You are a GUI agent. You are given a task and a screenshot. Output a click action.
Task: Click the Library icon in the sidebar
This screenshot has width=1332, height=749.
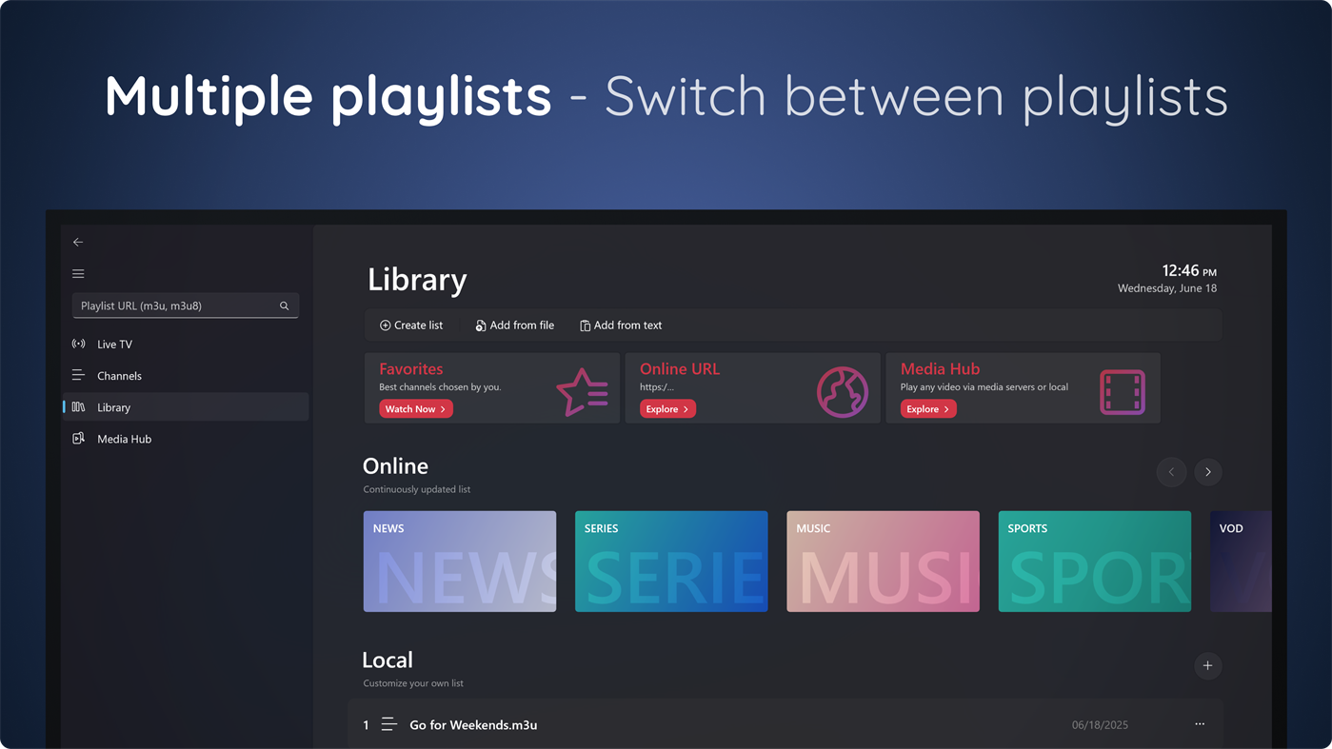point(78,406)
